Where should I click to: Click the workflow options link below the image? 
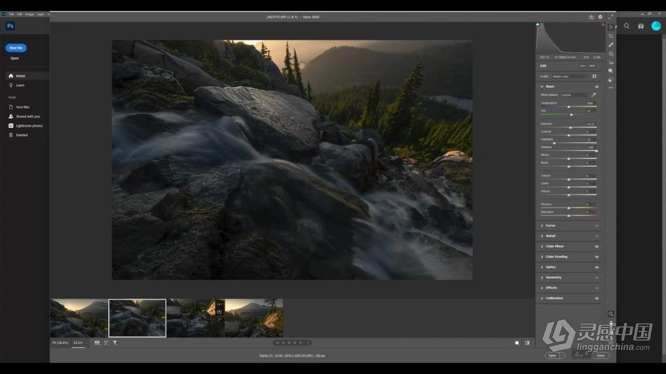(x=293, y=355)
